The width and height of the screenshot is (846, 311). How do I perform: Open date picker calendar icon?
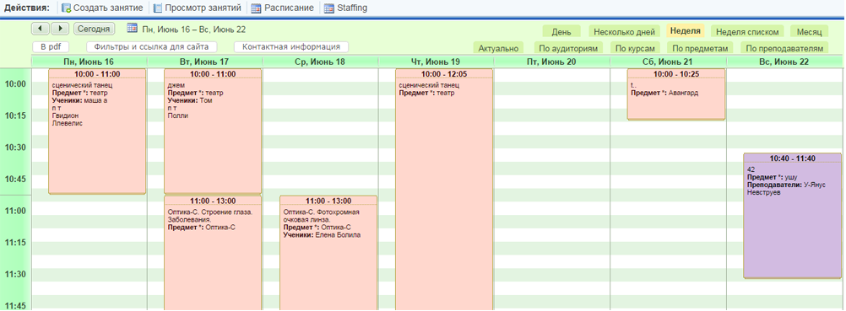coord(132,28)
